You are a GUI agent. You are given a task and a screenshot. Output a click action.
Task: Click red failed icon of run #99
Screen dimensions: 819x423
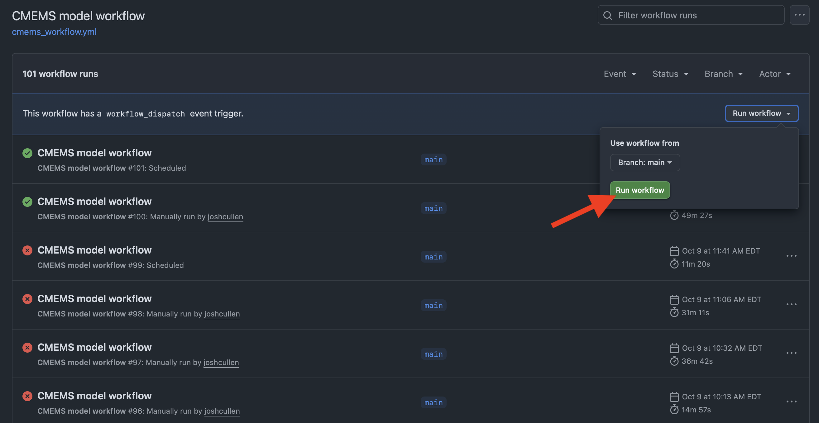point(27,250)
